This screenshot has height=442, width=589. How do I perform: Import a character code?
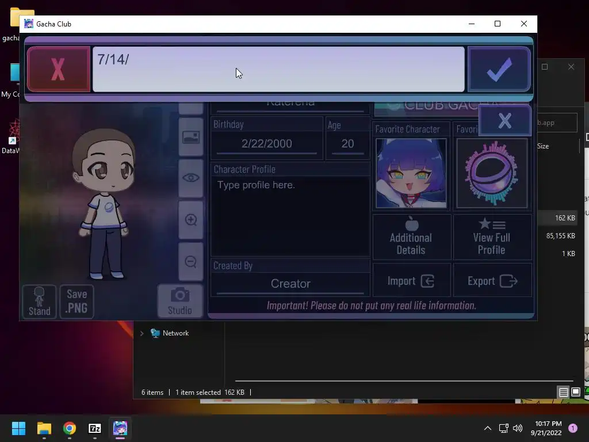[x=411, y=281]
